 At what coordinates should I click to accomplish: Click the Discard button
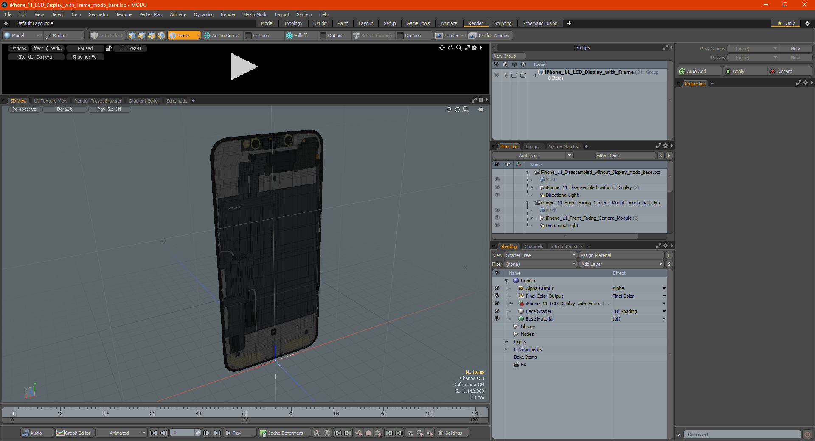click(x=790, y=71)
